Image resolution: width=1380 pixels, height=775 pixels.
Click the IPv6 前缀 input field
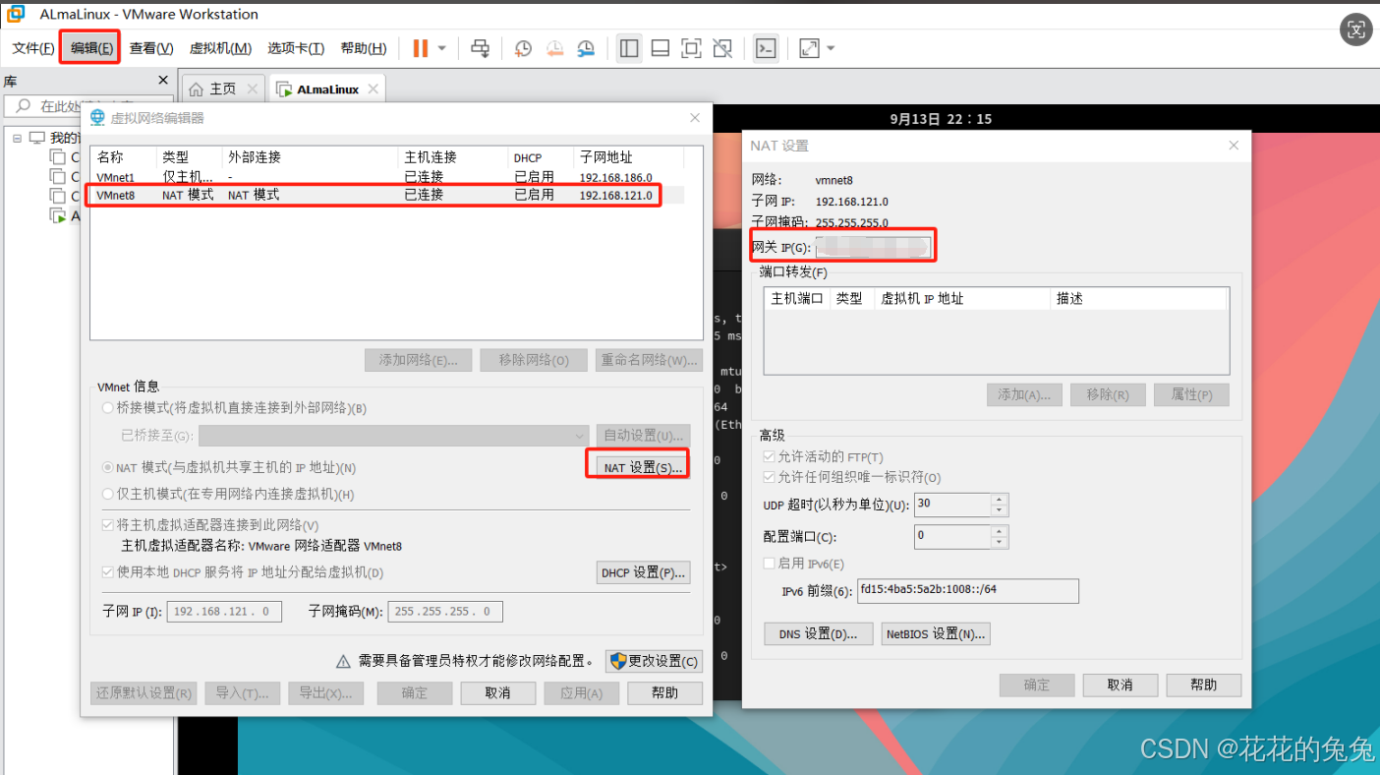967,590
